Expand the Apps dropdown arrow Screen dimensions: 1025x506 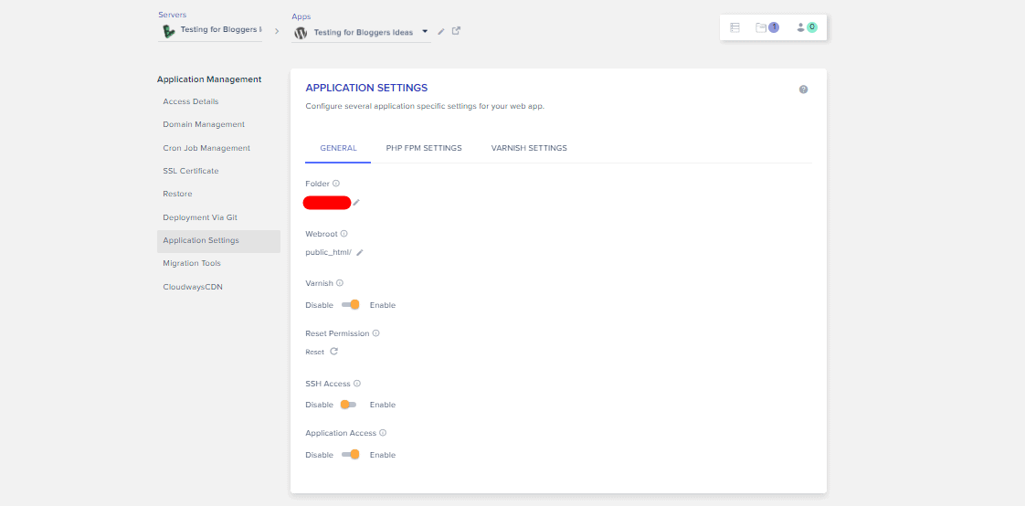click(425, 31)
